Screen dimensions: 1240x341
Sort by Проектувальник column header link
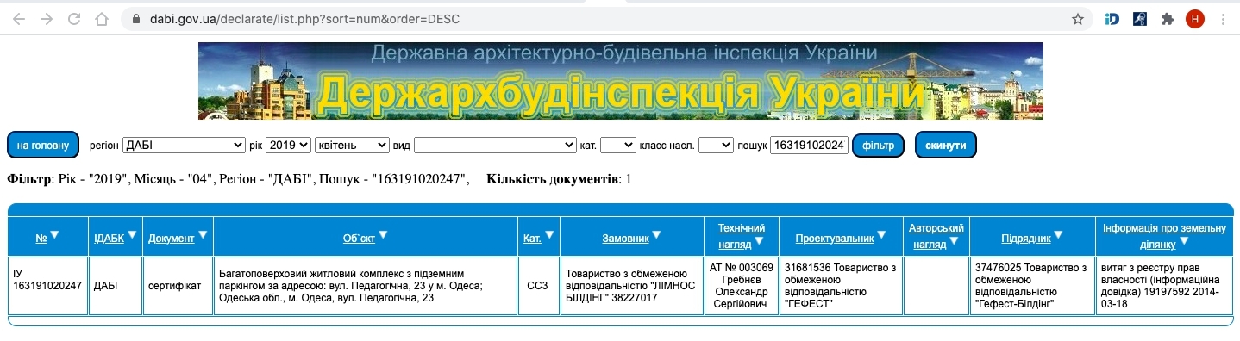point(835,238)
